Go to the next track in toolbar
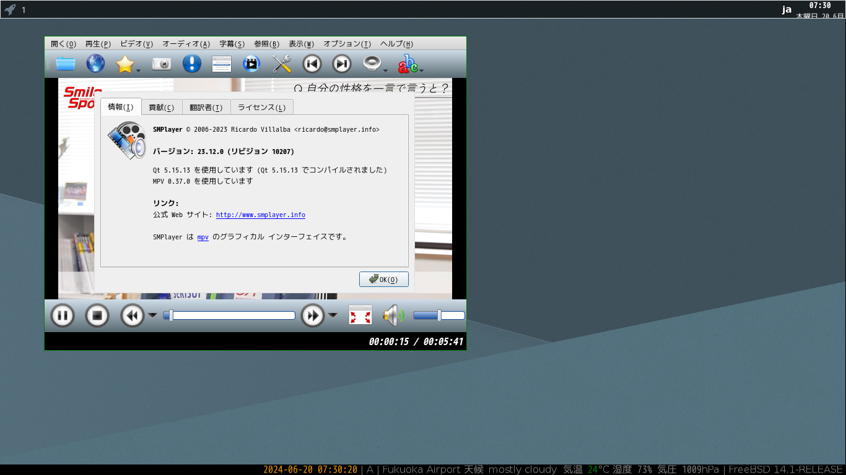This screenshot has height=475, width=846. [x=342, y=64]
